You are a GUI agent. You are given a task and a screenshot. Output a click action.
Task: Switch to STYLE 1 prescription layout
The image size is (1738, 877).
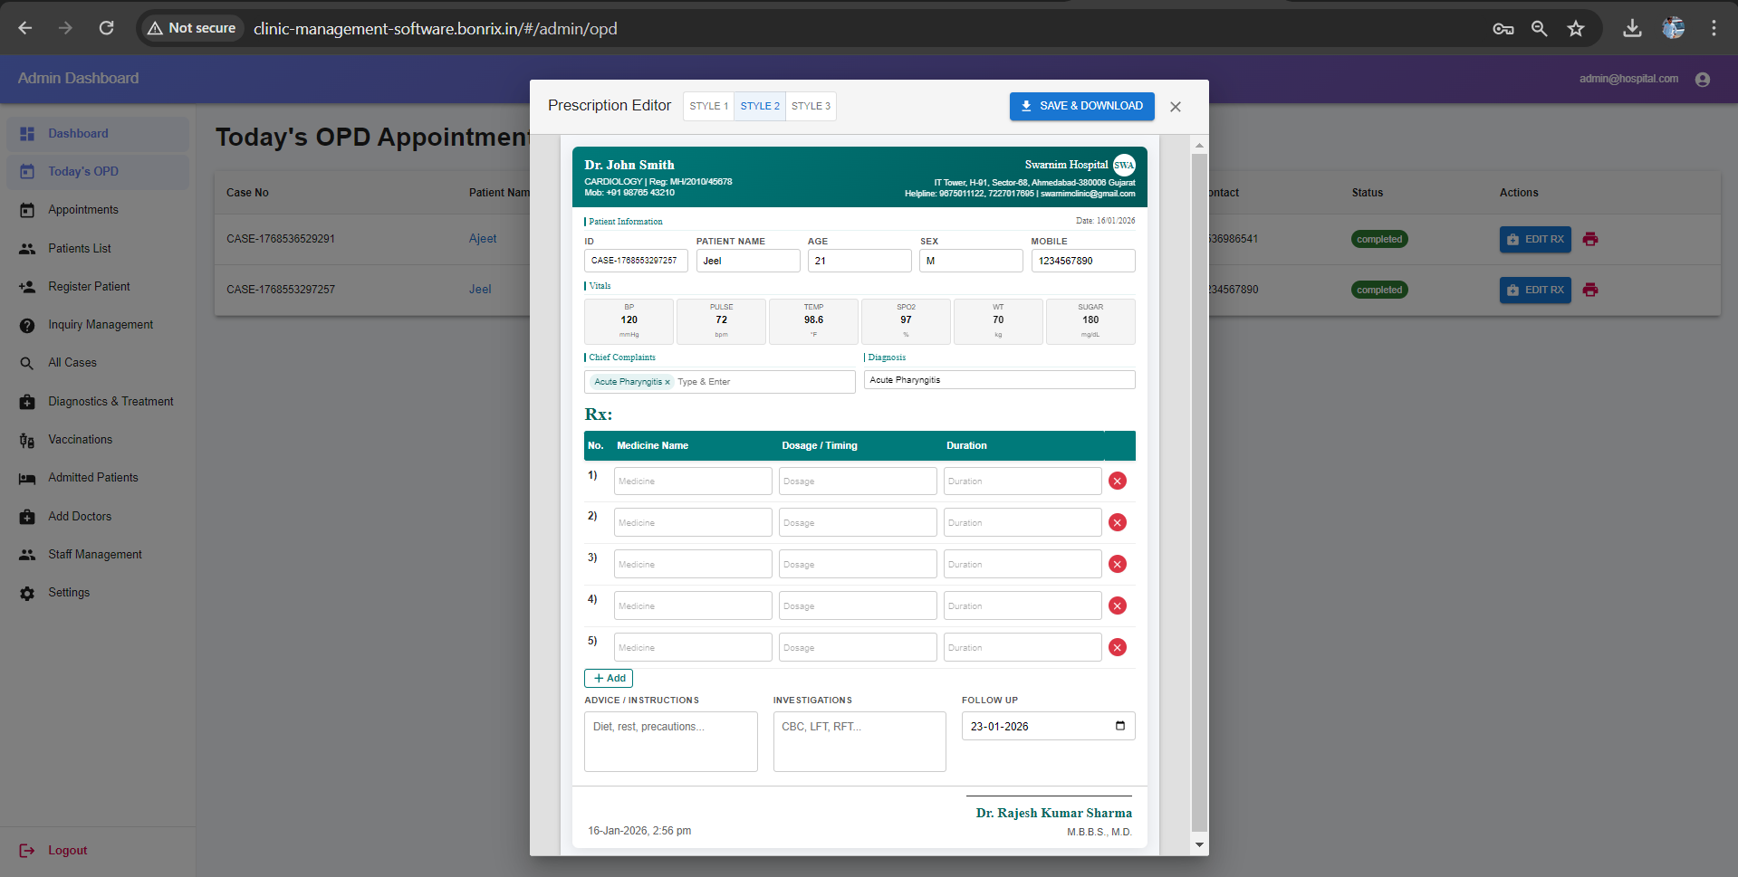[x=708, y=106]
